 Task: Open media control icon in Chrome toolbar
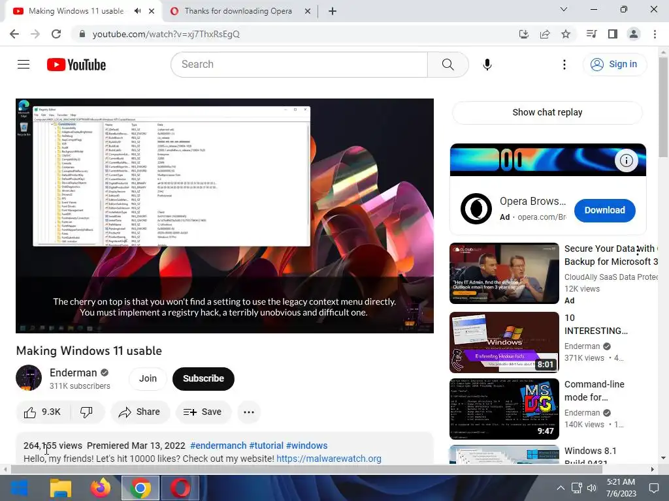point(591,34)
